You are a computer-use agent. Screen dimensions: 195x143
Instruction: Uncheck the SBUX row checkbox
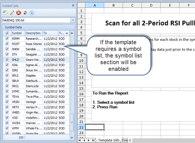[7, 81]
